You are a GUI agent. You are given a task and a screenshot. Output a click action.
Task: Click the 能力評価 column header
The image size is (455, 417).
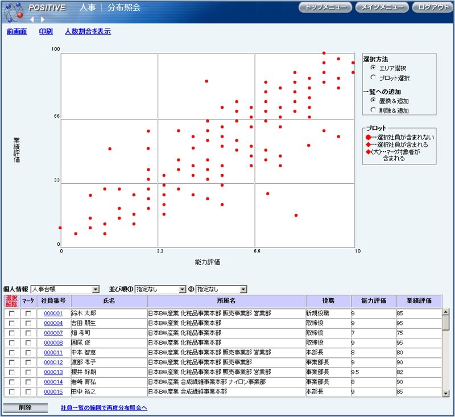[x=374, y=301]
